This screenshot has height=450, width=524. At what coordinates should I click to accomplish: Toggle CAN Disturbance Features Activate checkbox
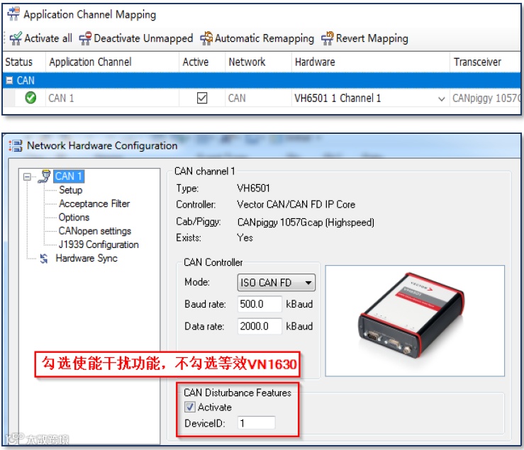(190, 407)
